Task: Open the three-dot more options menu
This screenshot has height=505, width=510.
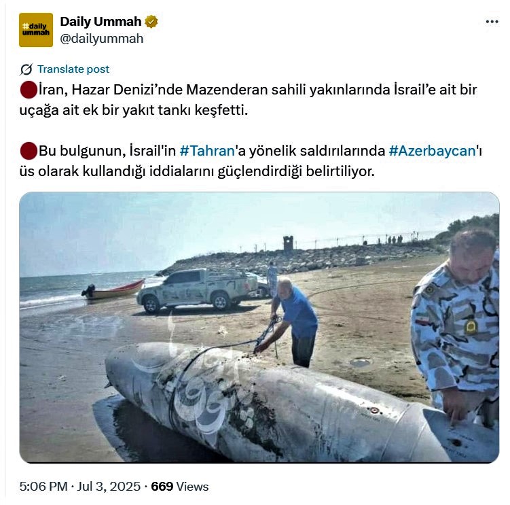Action: [492, 22]
